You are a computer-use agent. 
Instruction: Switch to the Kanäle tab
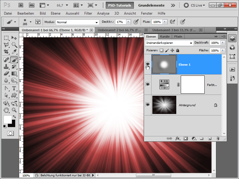coord(165,36)
